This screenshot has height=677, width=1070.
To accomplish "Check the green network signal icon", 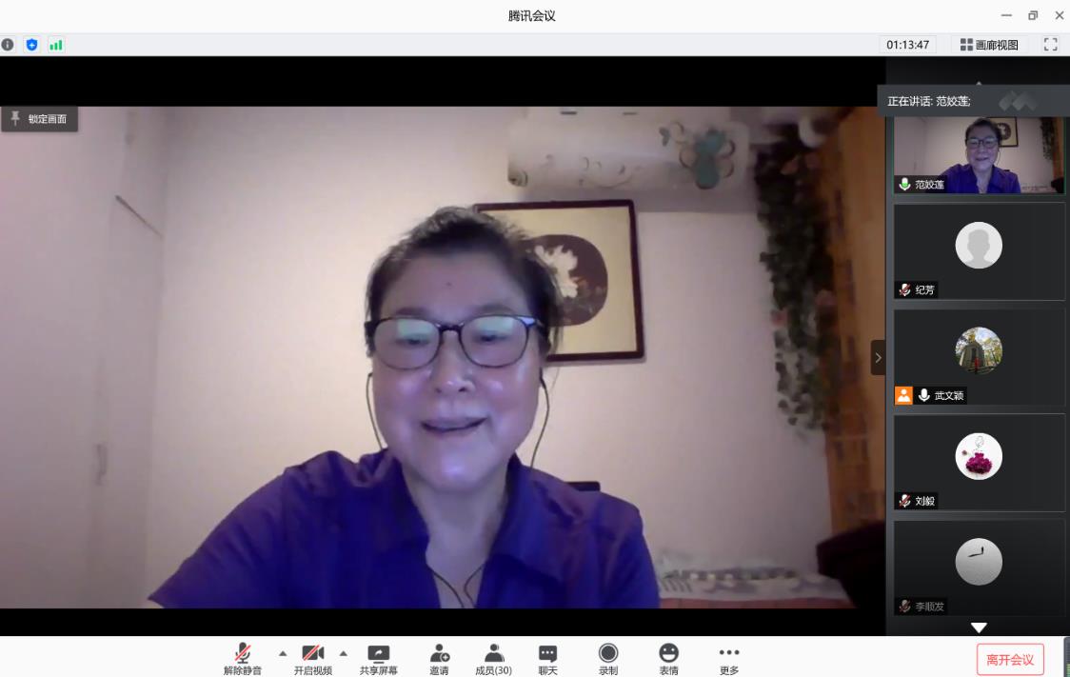I will point(56,45).
